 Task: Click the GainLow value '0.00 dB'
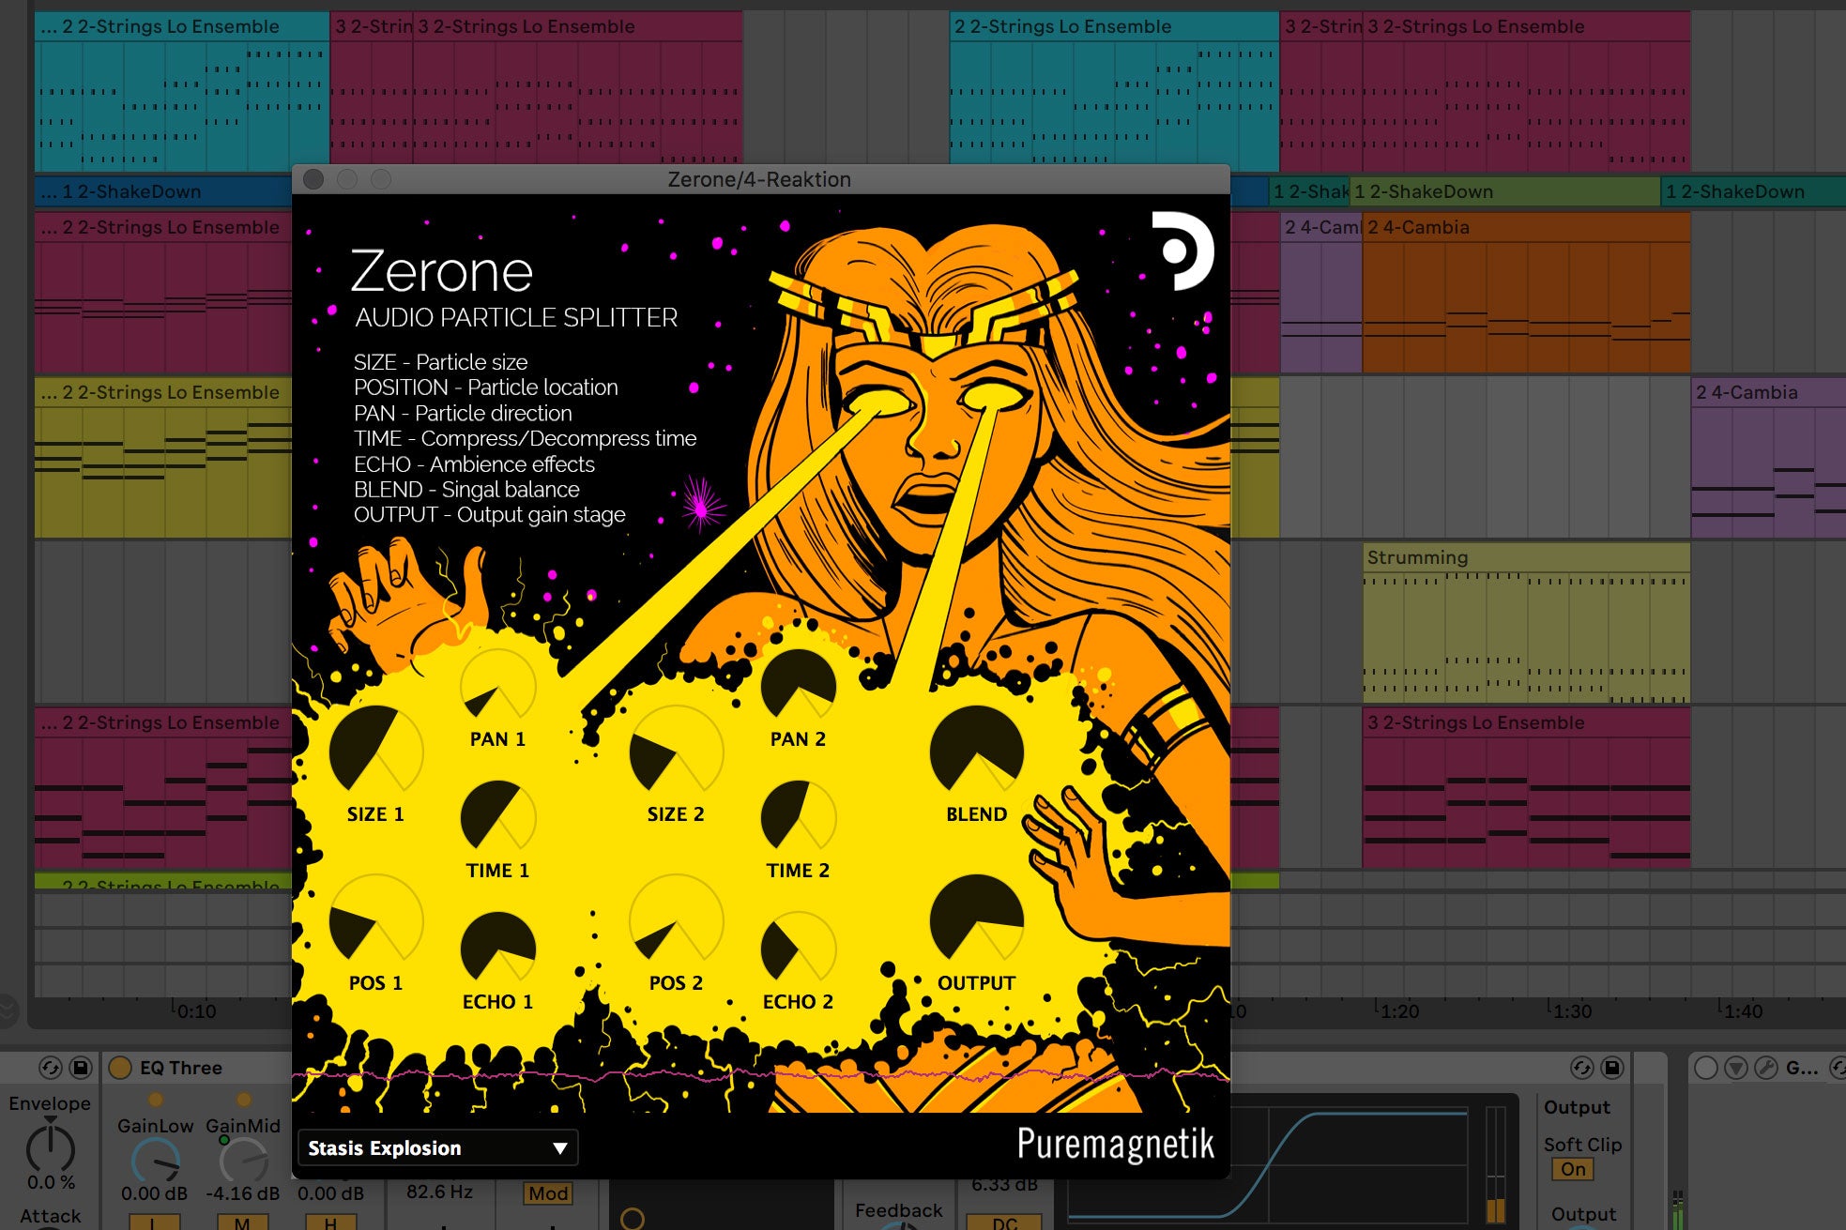(x=155, y=1193)
